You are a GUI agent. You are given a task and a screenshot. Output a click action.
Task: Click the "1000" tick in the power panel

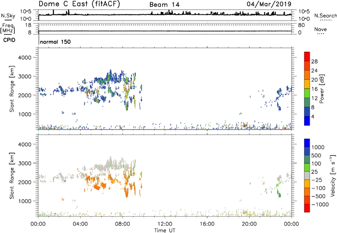click(x=25, y=114)
